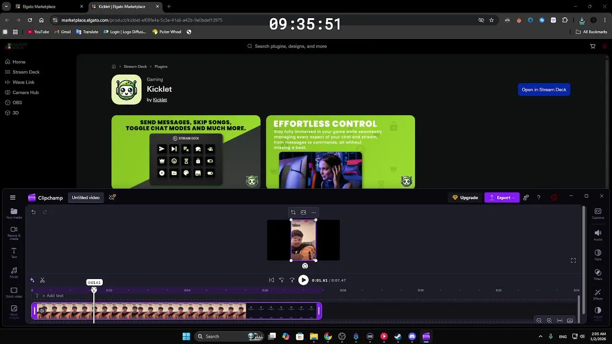Play the video preview
This screenshot has width=612, height=344.
[x=303, y=280]
